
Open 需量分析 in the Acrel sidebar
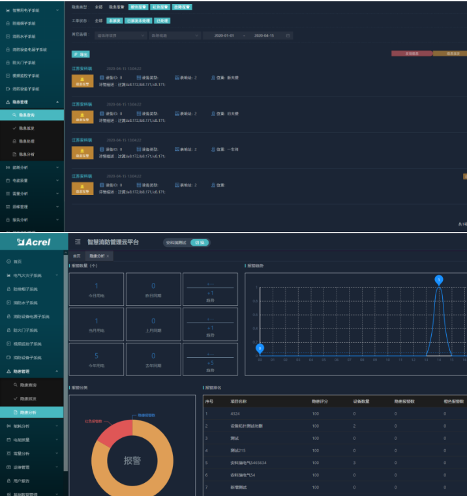(32, 453)
